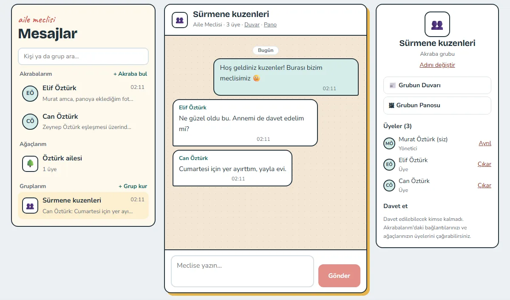Open the Pano link in the chat header
The height and width of the screenshot is (300, 510).
[x=270, y=25]
